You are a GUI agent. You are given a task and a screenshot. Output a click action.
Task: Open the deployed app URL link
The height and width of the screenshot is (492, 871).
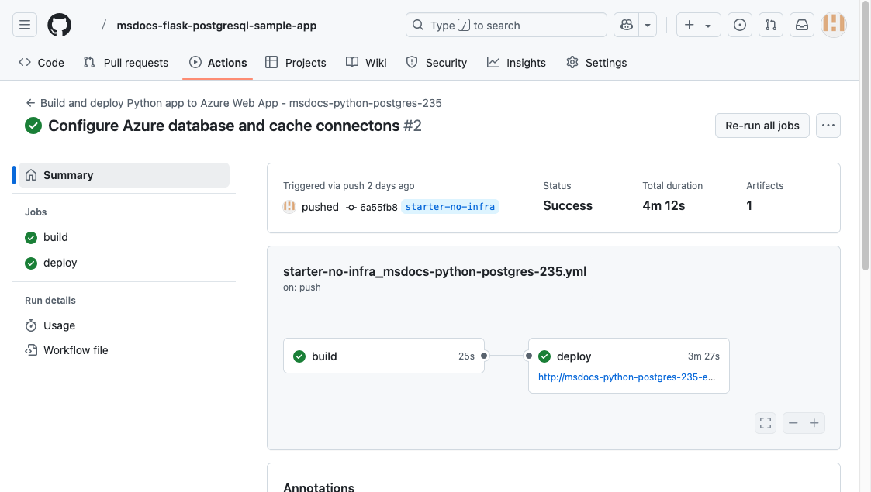point(628,377)
